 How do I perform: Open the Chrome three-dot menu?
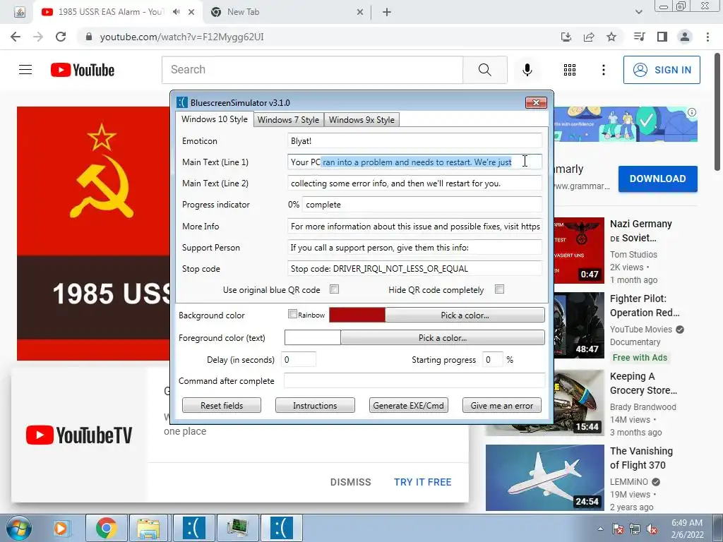coord(707,37)
